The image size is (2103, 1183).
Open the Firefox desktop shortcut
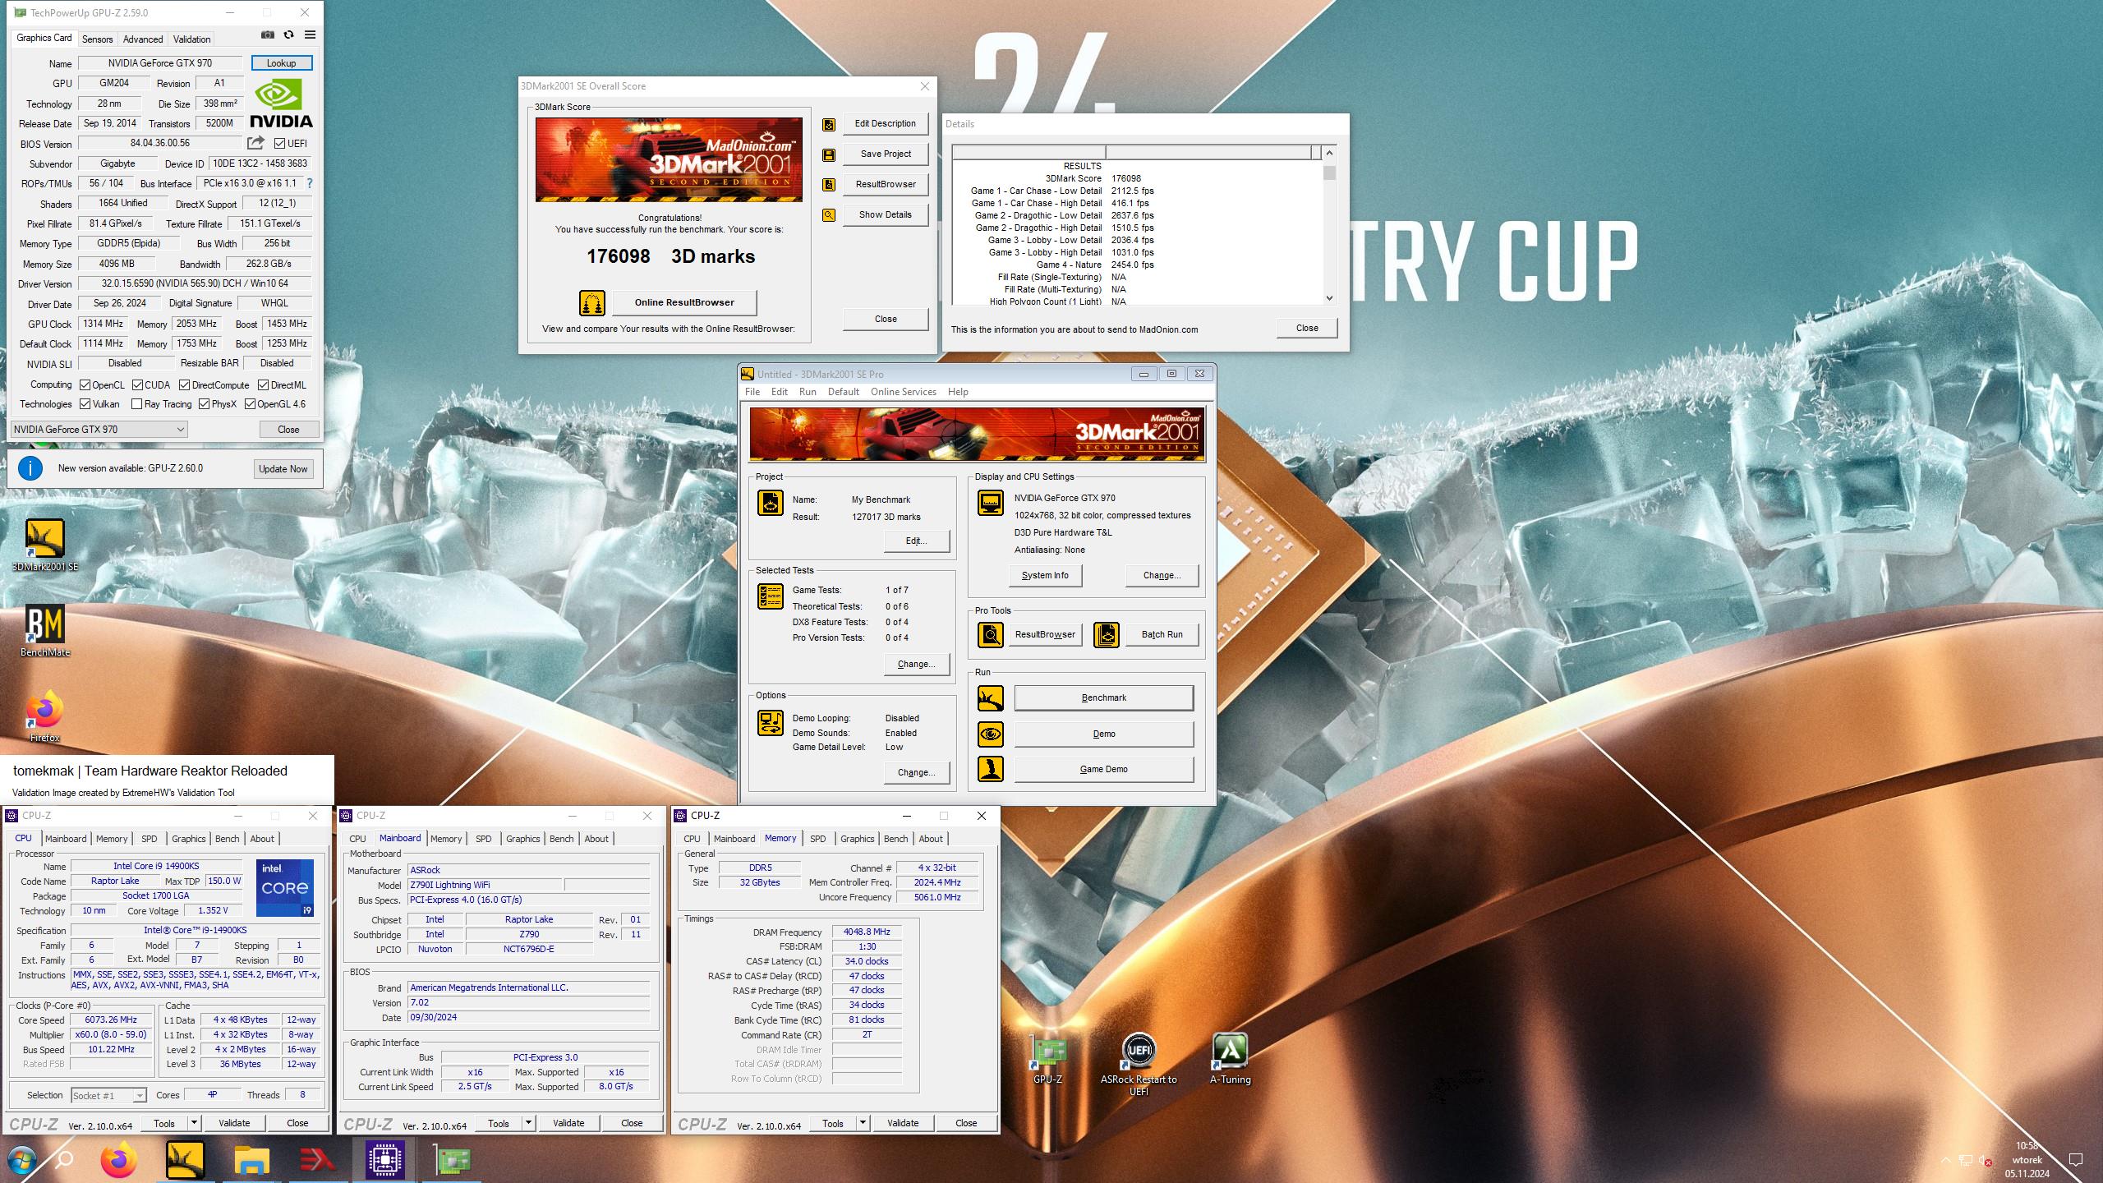[x=45, y=716]
